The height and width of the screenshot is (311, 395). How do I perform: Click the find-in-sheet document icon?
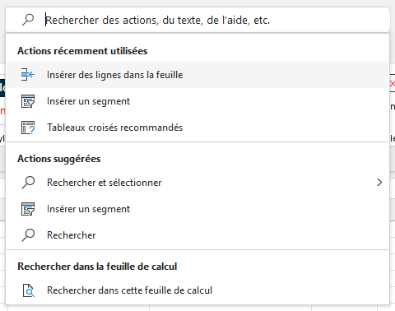coord(29,290)
